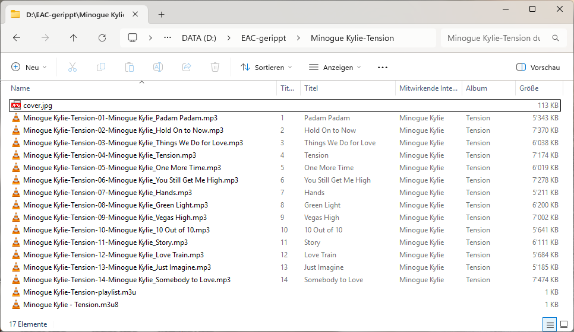574x332 pixels.
Task: Expand the Sortieren dropdown
Action: [x=266, y=68]
